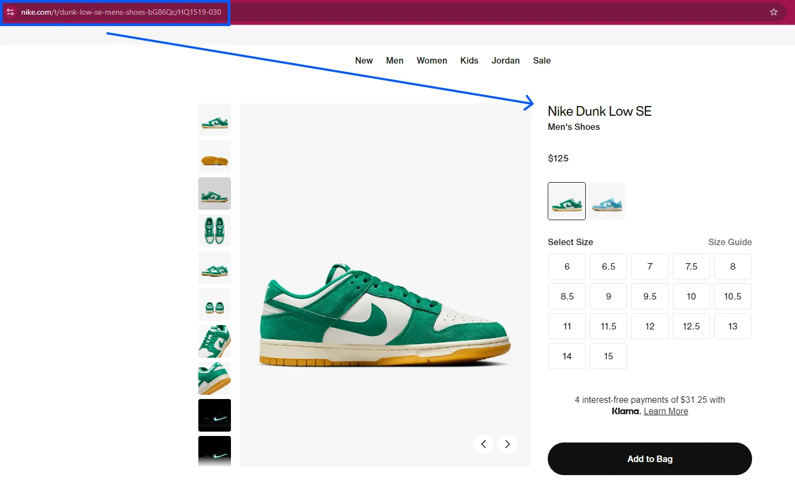The image size is (795, 480).
Task: Open the Sale navigation menu
Action: pos(541,60)
